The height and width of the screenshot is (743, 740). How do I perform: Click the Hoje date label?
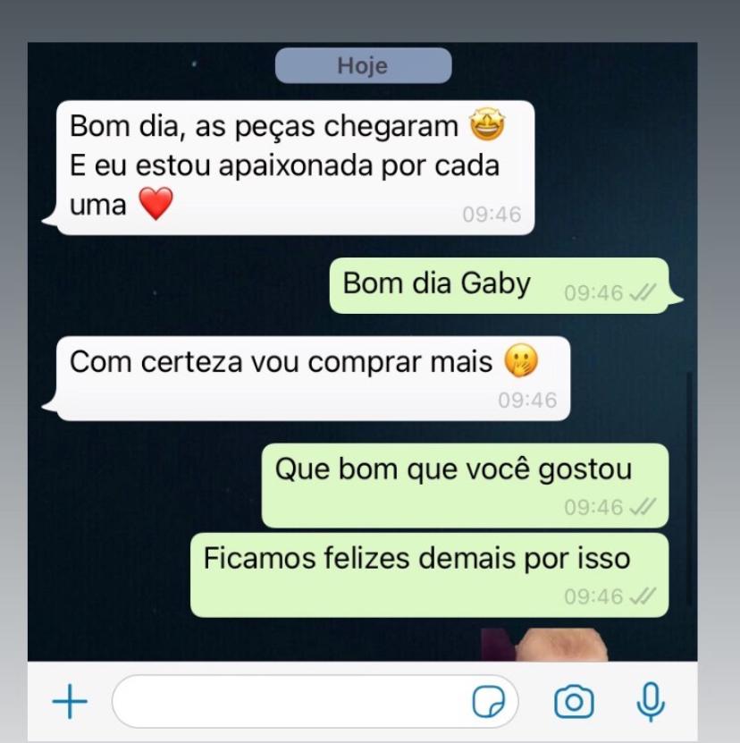coord(363,65)
